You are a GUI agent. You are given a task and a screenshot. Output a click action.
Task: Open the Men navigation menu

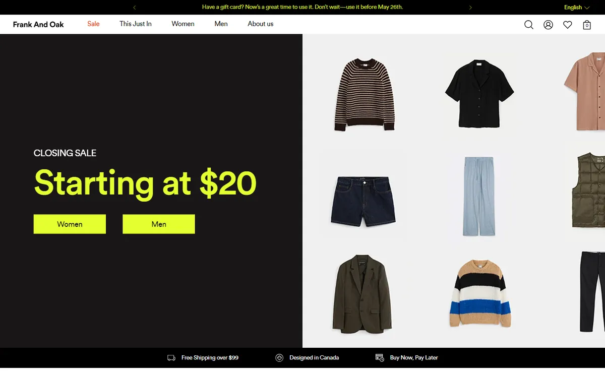[x=221, y=24]
